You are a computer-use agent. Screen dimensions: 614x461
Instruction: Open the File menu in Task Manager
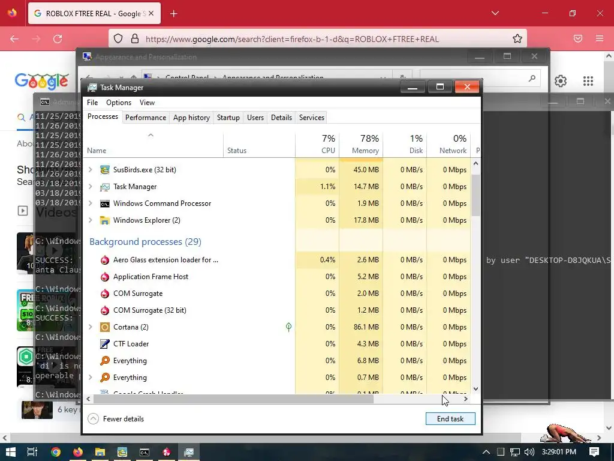click(92, 103)
